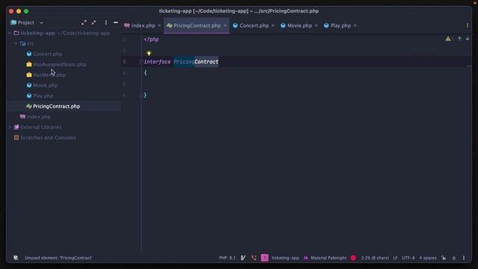Click Concert.php class icon in tree
The width and height of the screenshot is (478, 269).
pos(29,54)
